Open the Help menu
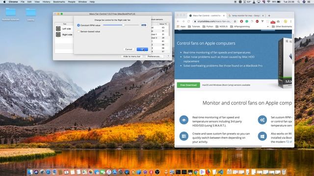 92,2
